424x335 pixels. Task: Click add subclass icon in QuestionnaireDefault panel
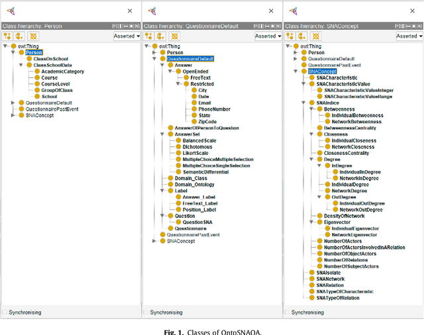[x=149, y=36]
